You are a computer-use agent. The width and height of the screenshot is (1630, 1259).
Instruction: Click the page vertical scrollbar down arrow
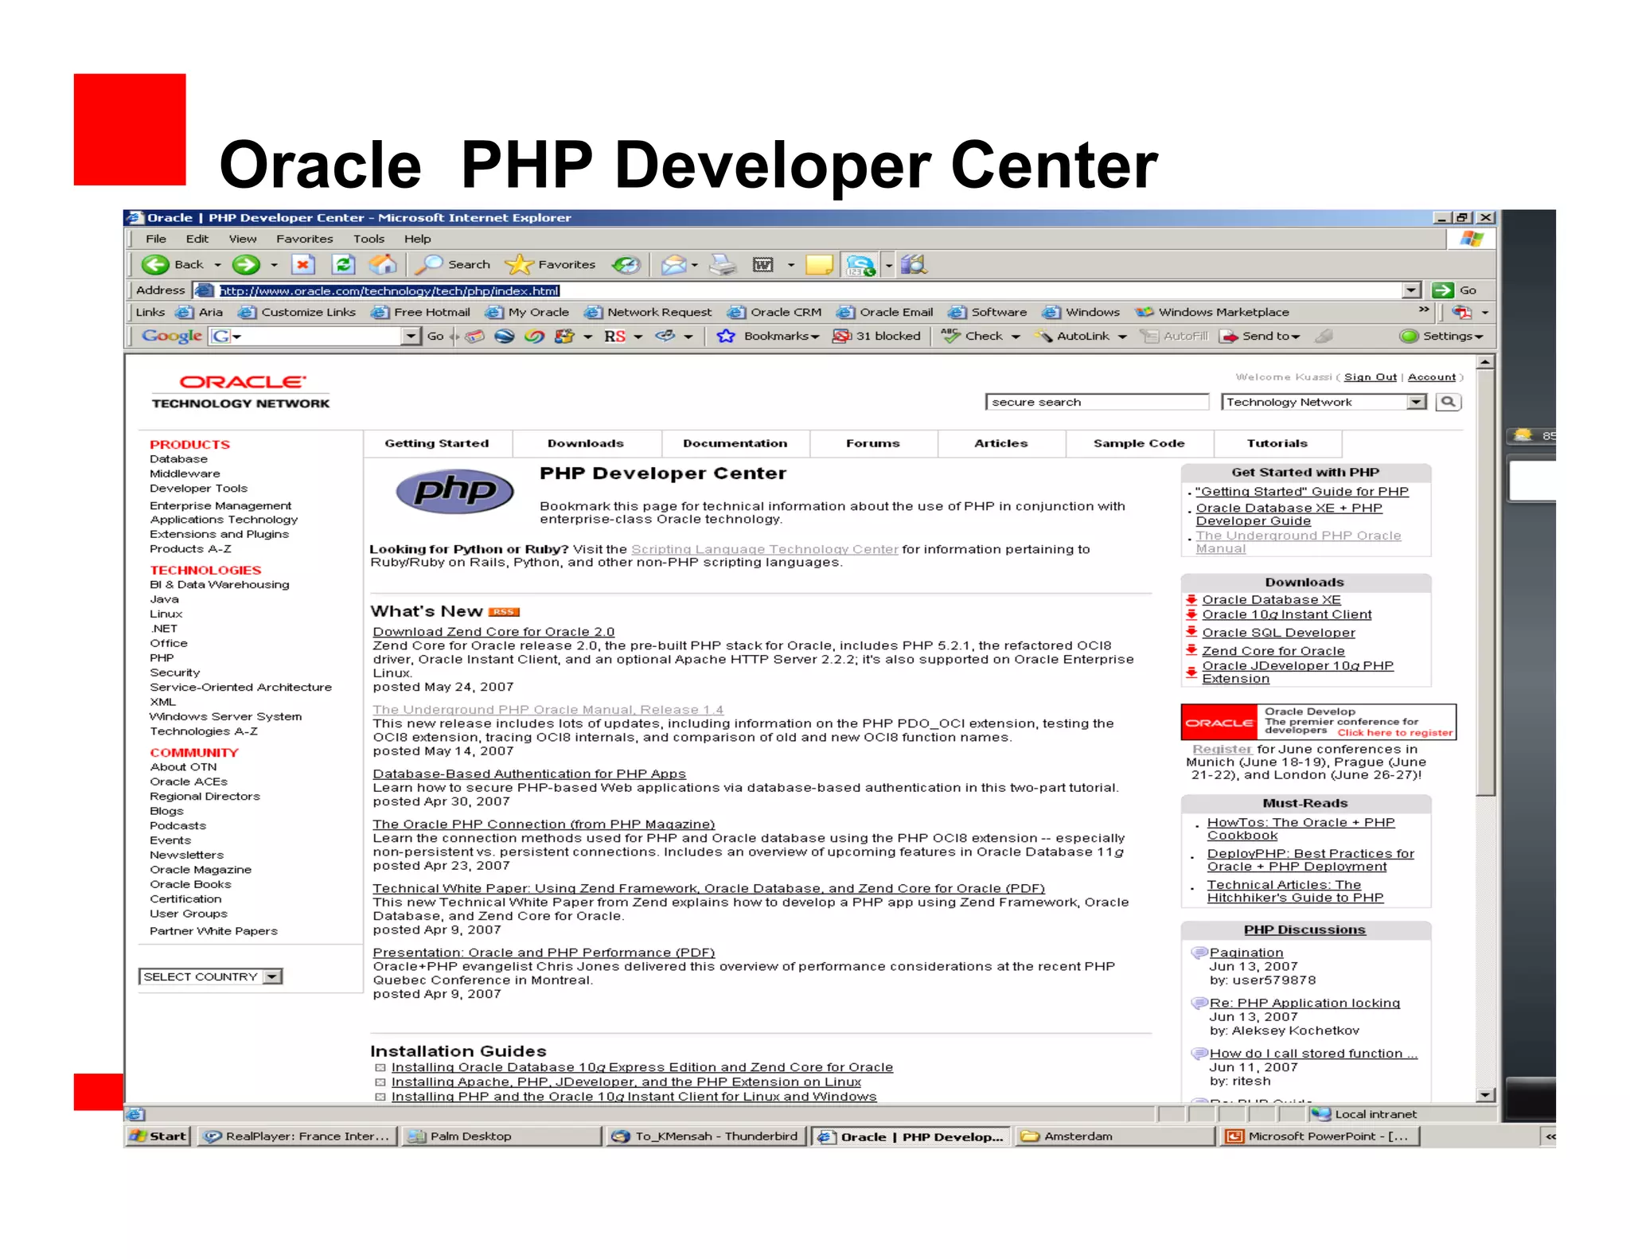point(1485,1095)
